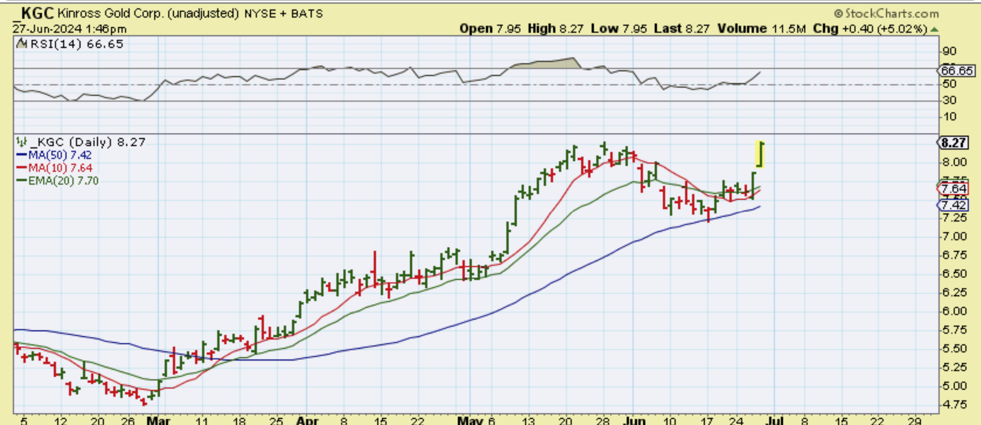Click the yellow highlighted latest price bar

[760, 154]
